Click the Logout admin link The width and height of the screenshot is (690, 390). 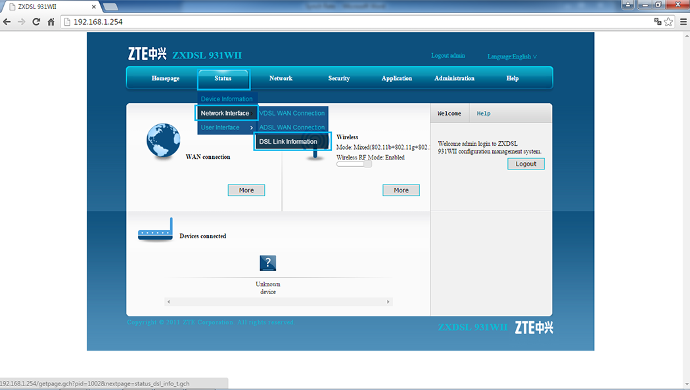tap(448, 55)
